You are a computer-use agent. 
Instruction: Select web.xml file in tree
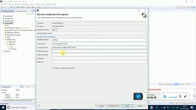(13, 49)
